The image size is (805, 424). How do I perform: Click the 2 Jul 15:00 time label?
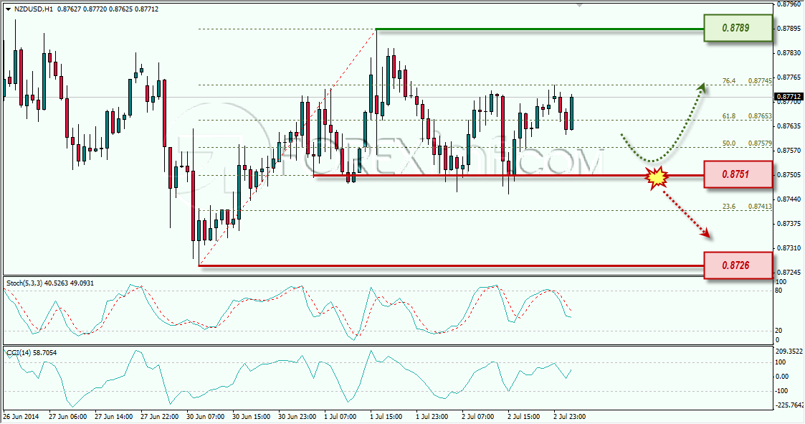pos(524,416)
